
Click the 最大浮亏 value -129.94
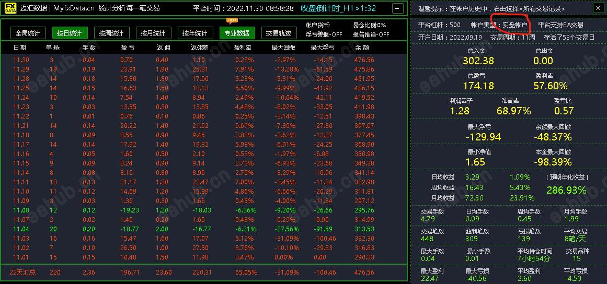point(483,137)
